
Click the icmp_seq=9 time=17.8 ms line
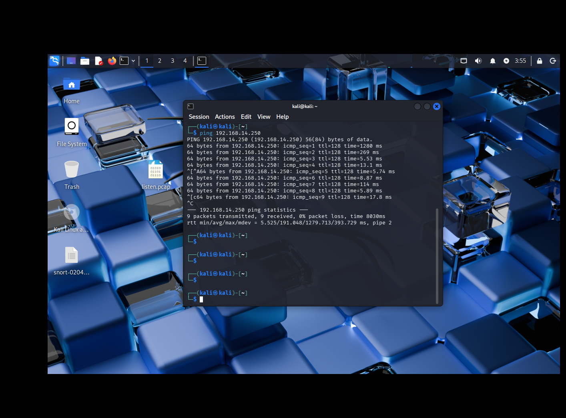(289, 197)
